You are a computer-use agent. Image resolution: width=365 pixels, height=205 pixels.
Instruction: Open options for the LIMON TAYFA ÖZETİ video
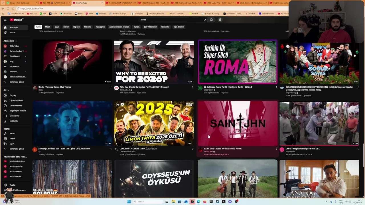[x=192, y=149]
